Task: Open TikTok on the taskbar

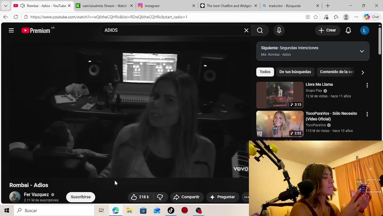Action: pyautogui.click(x=171, y=211)
